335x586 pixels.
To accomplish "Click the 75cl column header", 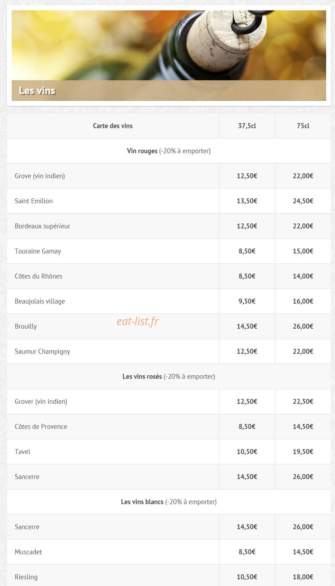I will pyautogui.click(x=303, y=126).
